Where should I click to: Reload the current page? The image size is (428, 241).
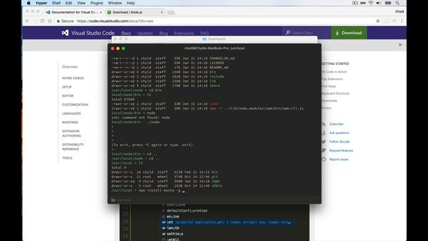tap(42, 21)
